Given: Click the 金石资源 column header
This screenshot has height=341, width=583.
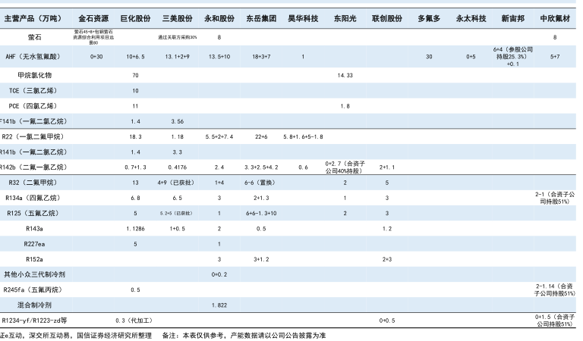Looking at the screenshot, I should point(93,17).
